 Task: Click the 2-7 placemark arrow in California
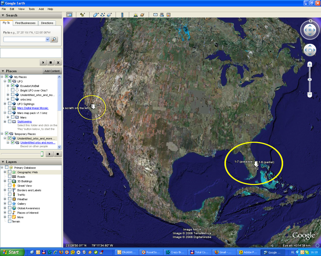[93, 106]
